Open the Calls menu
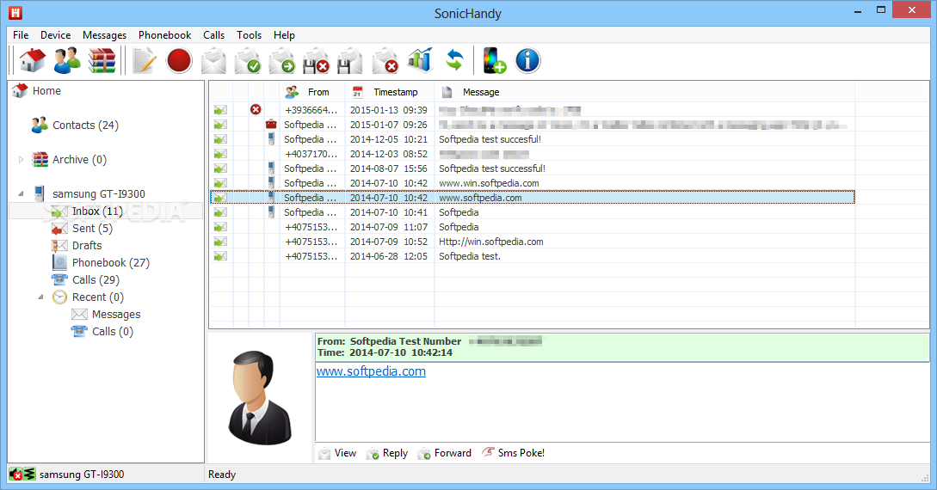 214,35
